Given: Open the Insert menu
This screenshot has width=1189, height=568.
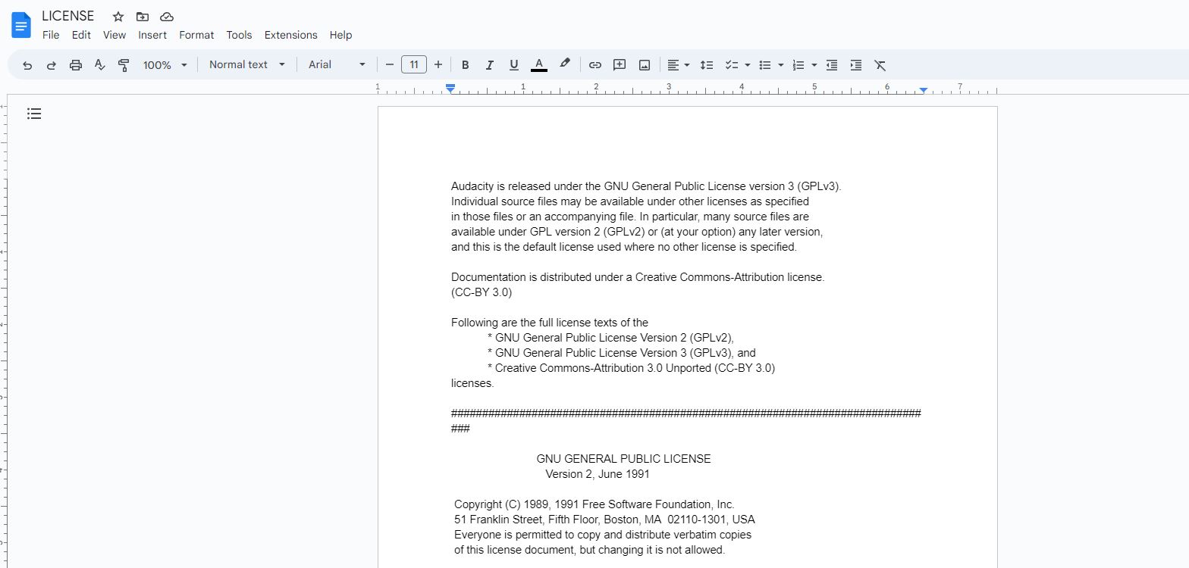Looking at the screenshot, I should [x=152, y=35].
